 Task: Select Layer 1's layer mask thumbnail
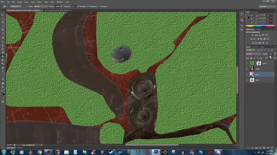[x=259, y=63]
